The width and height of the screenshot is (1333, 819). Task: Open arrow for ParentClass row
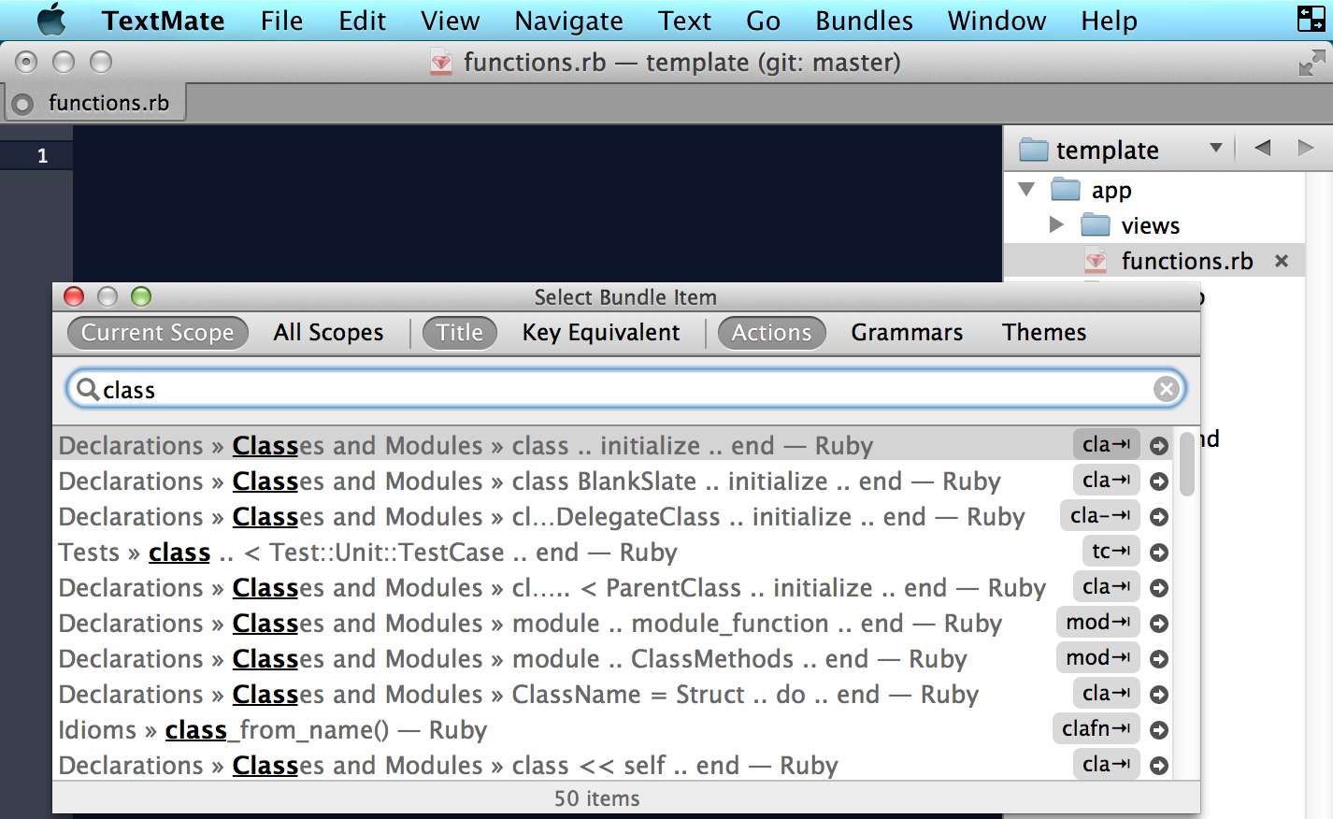pos(1159,588)
